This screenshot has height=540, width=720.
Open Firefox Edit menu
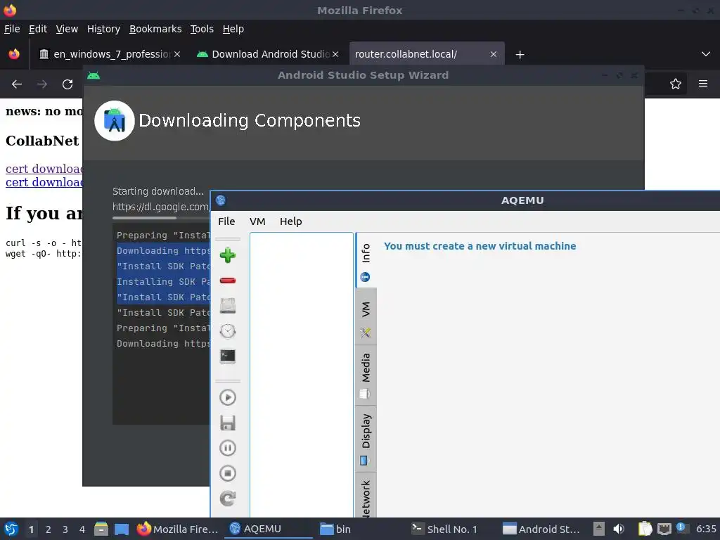[x=38, y=29]
